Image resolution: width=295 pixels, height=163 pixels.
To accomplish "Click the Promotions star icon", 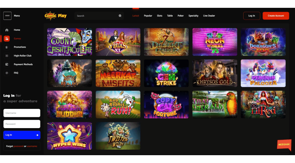I will (7, 47).
